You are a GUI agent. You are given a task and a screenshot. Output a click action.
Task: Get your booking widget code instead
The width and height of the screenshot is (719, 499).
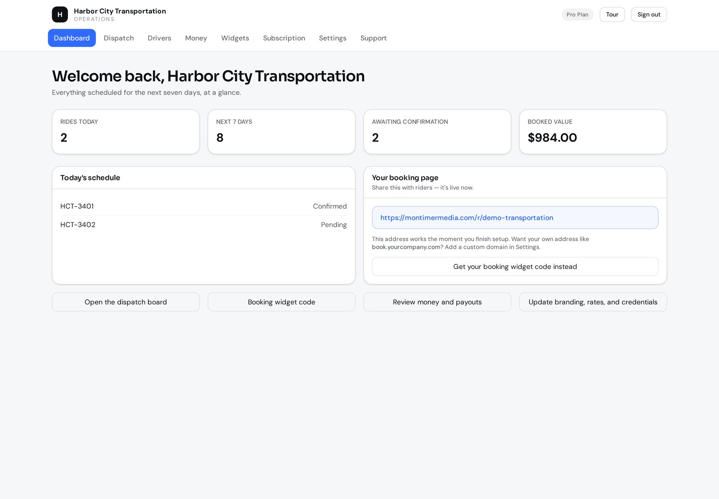[x=515, y=266]
